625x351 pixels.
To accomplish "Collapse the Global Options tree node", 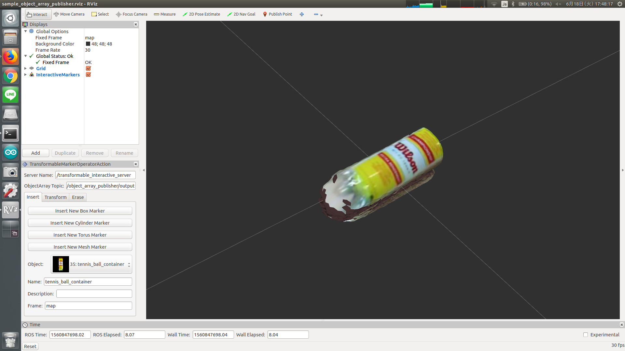I will [26, 31].
